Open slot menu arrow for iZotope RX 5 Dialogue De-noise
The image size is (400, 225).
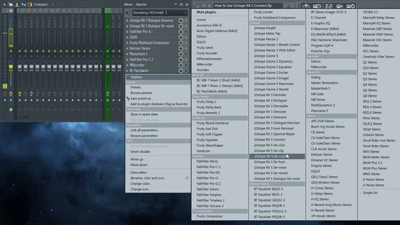point(127,26)
